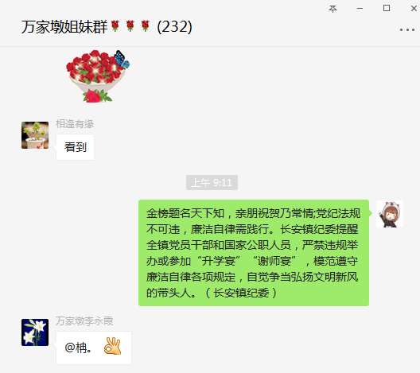Click the green 长安镇纪委 message bubble
Viewport: 420px width, 373px height.
tap(254, 253)
